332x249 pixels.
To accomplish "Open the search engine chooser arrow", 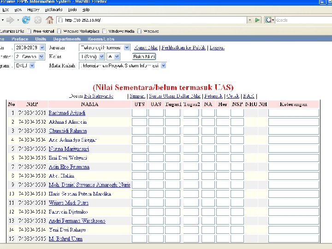I will point(273,20).
